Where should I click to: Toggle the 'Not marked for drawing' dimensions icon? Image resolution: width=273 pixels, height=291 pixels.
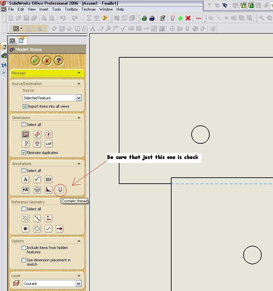click(x=37, y=134)
